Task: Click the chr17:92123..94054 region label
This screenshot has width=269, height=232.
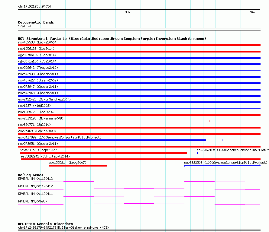Action: pos(34,7)
